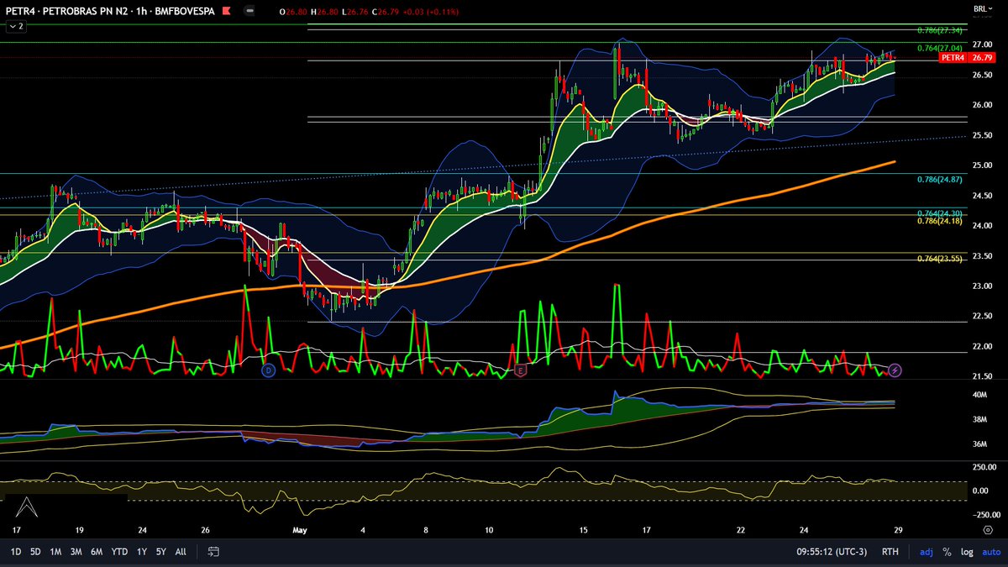The width and height of the screenshot is (1008, 567).
Task: Click the 40M volume axis label
Action: click(x=979, y=395)
